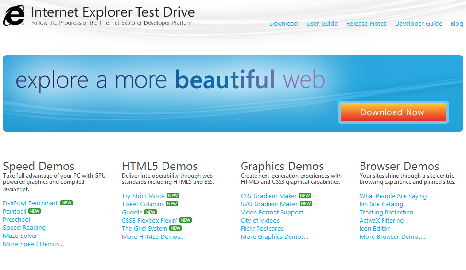Click NEW badge beside SVG Gradient Maker

[306, 204]
